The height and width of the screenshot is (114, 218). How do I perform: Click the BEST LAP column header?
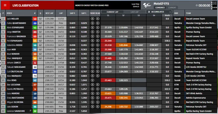click(49, 13)
